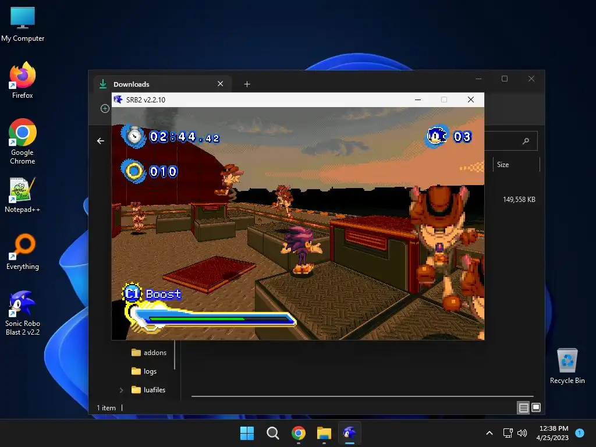Open the notification bell badge

pyautogui.click(x=579, y=432)
